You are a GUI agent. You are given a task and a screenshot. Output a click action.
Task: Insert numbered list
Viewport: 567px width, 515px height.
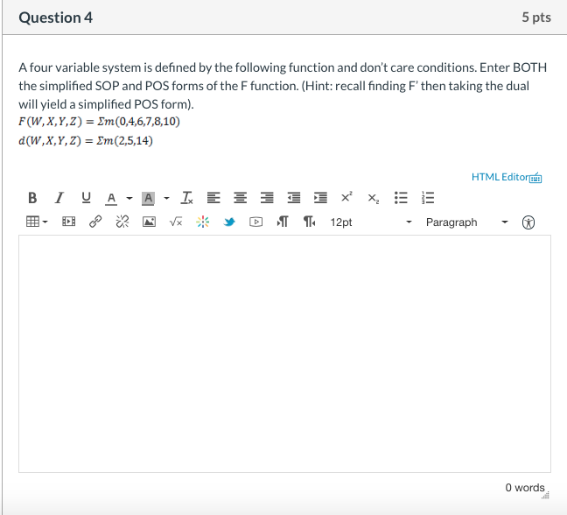point(427,198)
